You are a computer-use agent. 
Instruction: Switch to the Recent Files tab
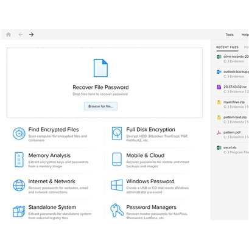click(x=227, y=47)
